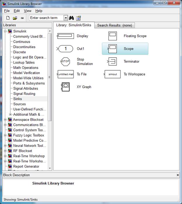182x204 pixels.
Task: Collapse the Simulink library tree node
Action: coord(5,31)
